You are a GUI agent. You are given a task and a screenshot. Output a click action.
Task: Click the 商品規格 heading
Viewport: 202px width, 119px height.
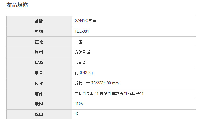click(x=17, y=5)
